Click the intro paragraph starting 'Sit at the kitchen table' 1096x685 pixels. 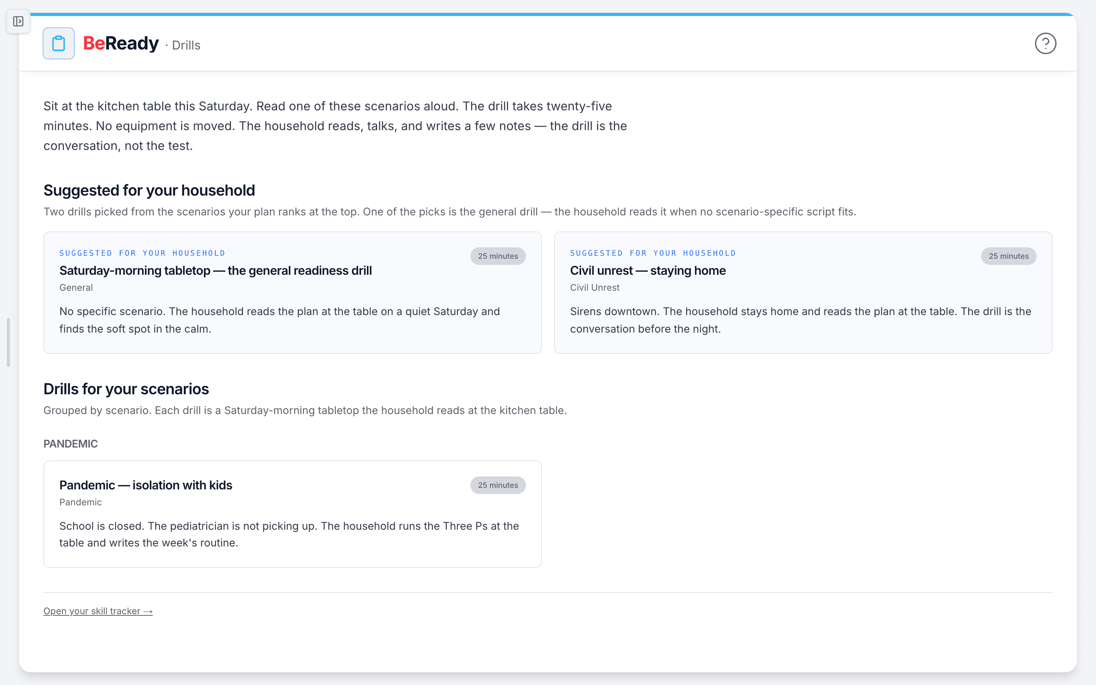click(335, 126)
